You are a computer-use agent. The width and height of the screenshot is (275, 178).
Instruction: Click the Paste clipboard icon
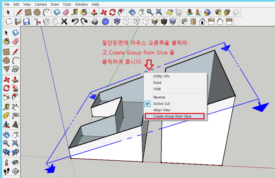coord(56,22)
